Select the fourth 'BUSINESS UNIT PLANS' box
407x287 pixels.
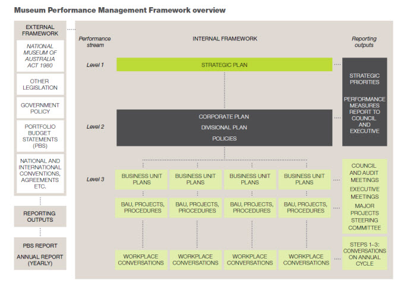(x=304, y=179)
